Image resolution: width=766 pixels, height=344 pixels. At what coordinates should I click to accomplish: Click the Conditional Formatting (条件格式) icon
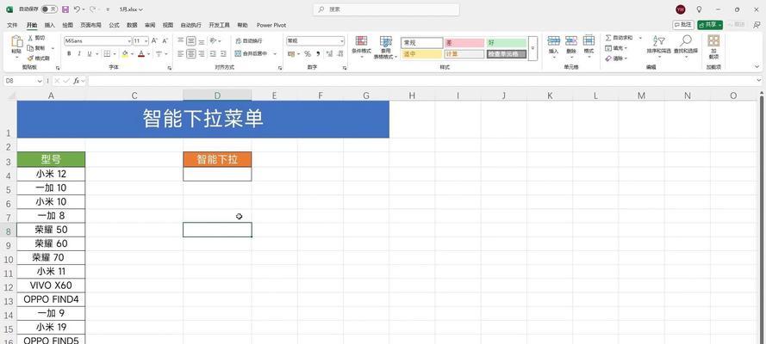(x=362, y=41)
